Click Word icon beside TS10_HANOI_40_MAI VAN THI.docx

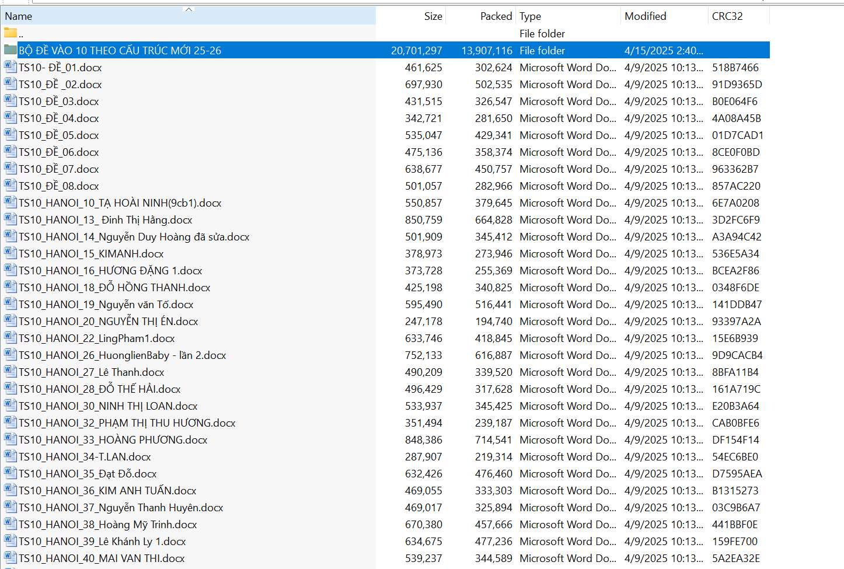[10, 558]
